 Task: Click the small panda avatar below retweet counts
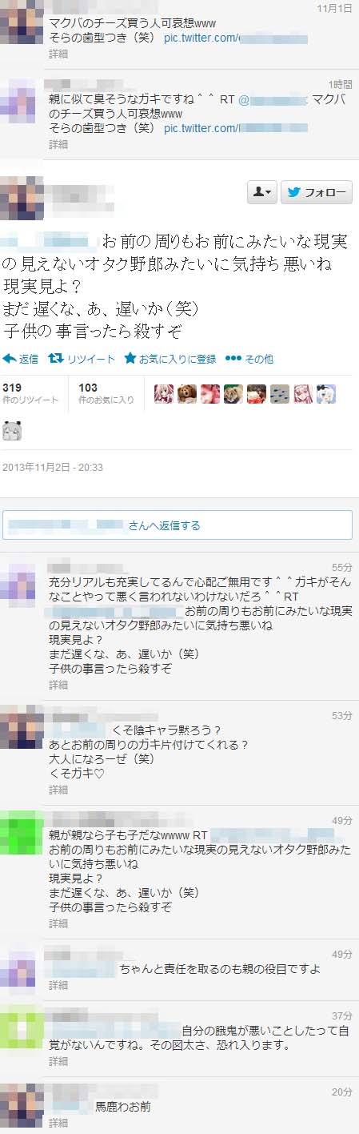click(12, 431)
